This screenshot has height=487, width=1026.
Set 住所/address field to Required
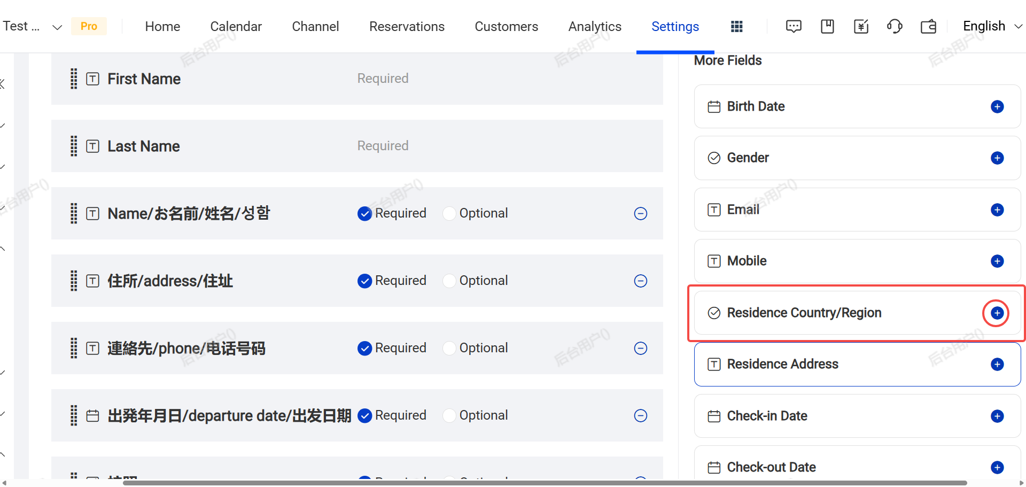(x=364, y=281)
